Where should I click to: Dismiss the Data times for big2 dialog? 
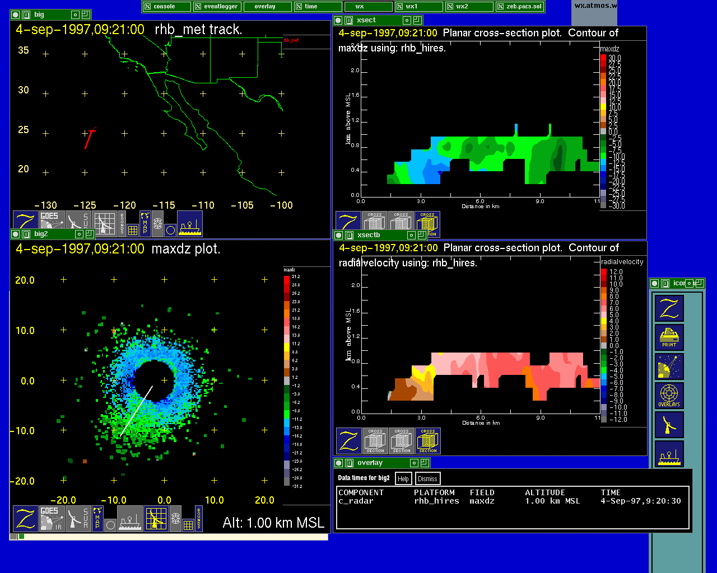click(x=427, y=479)
